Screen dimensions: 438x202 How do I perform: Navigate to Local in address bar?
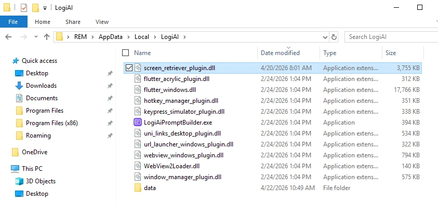coord(142,37)
